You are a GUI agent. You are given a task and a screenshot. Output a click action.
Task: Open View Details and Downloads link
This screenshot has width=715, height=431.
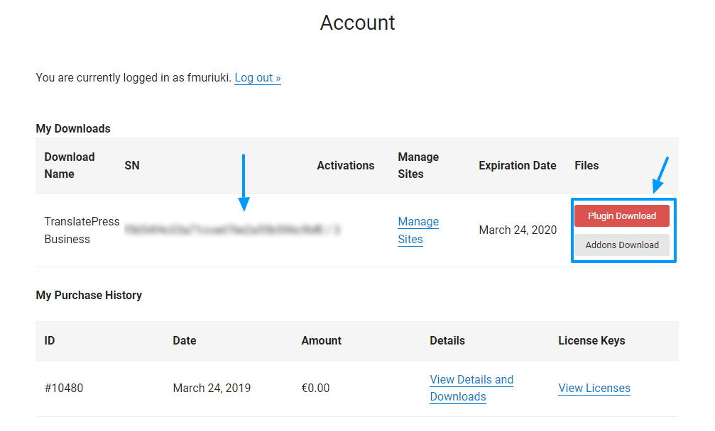click(471, 388)
